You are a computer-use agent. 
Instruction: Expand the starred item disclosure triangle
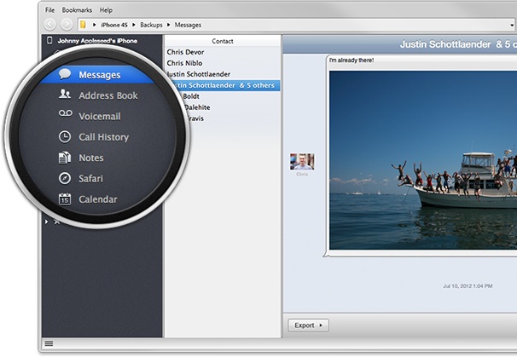[47, 222]
